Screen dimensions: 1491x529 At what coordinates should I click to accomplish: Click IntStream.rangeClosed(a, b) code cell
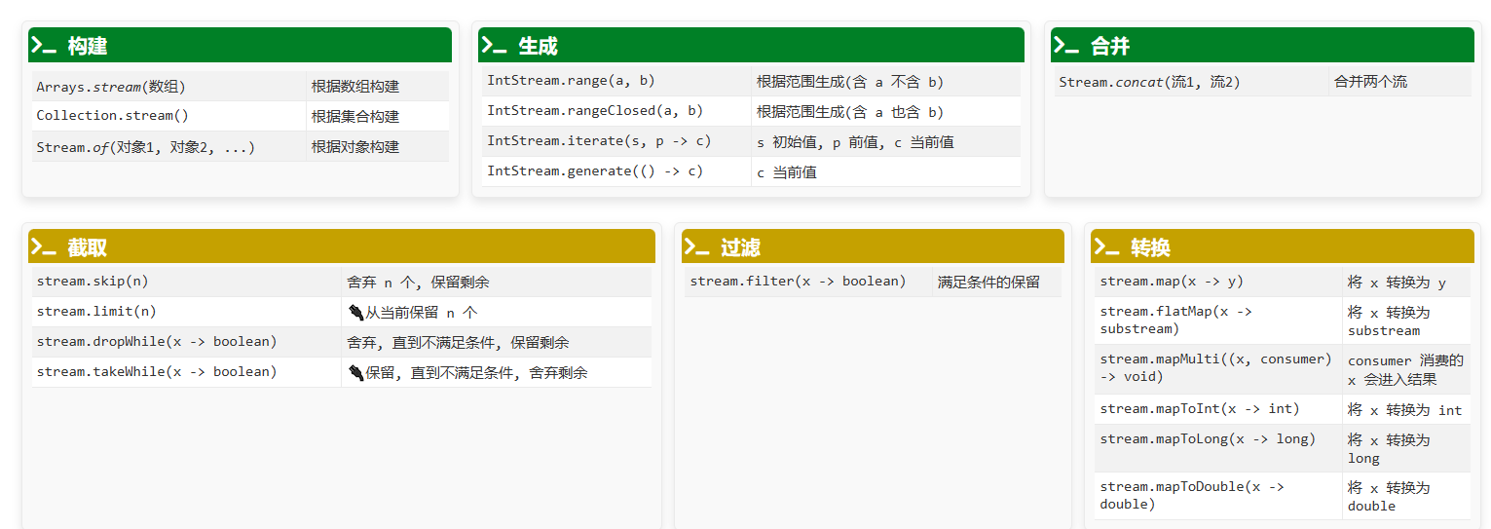616,111
